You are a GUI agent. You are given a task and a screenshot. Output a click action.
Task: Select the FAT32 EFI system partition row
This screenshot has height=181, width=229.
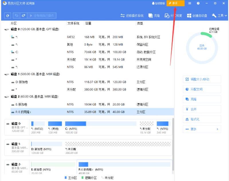92,37
